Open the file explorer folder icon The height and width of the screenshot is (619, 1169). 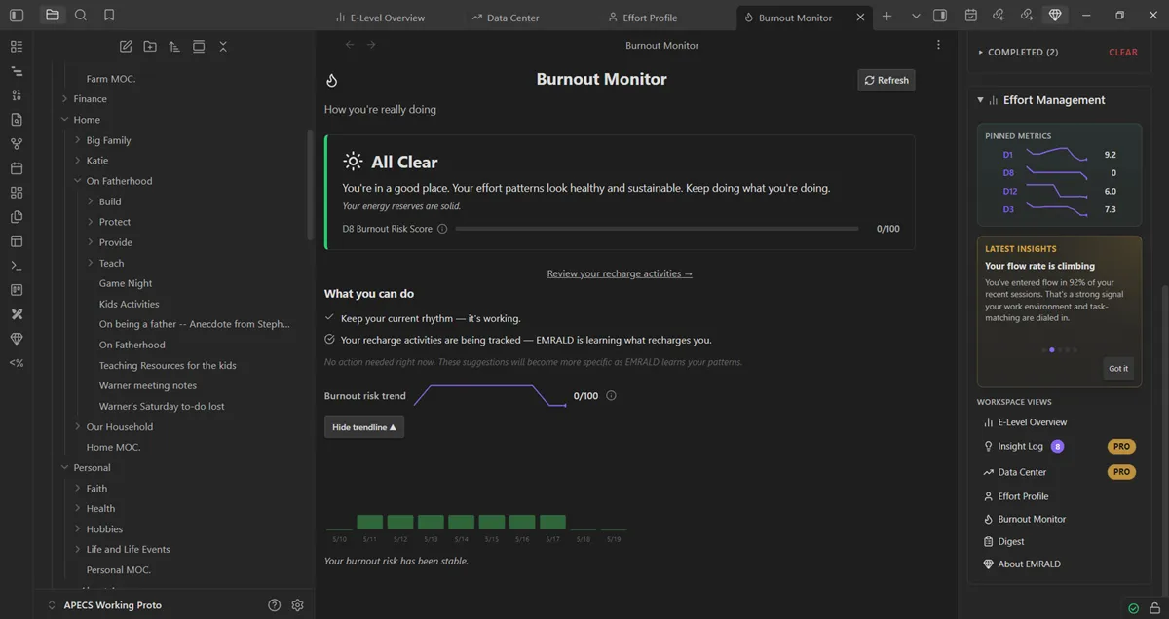53,16
